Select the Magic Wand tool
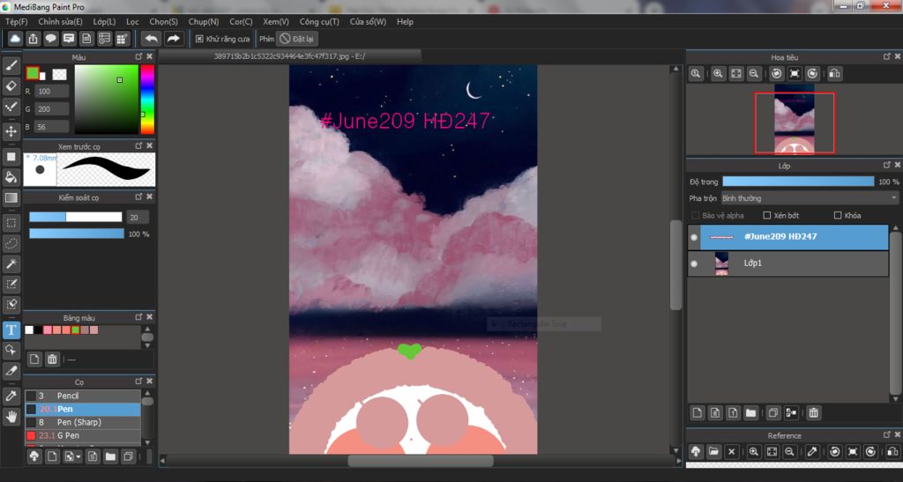Screen dimensions: 903x482 click(11, 264)
